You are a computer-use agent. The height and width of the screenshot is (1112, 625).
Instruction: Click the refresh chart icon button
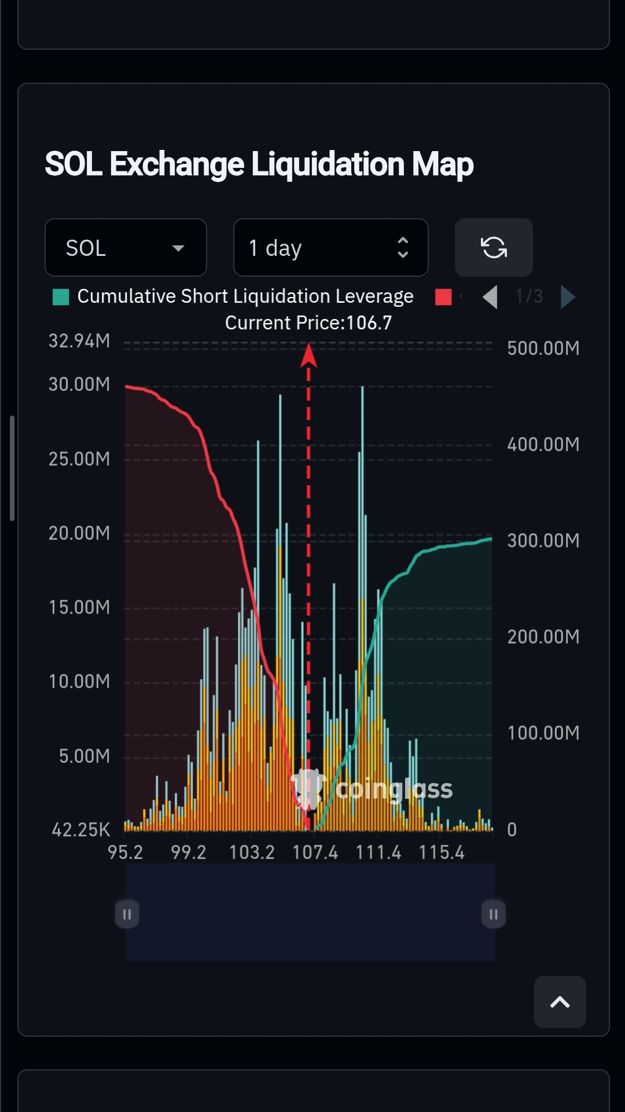point(494,248)
